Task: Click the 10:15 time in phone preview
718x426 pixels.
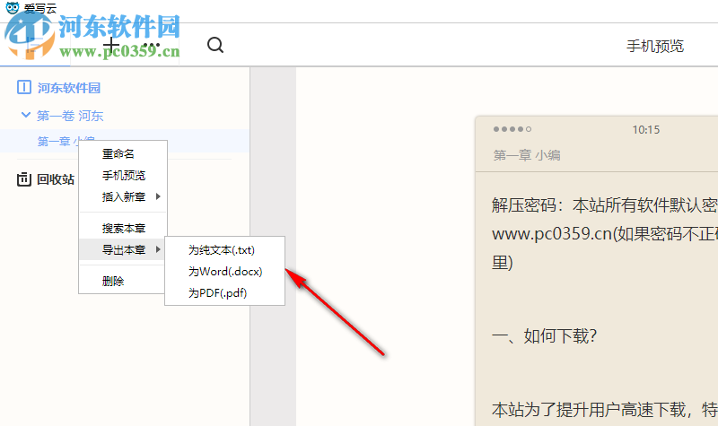Action: pos(646,129)
